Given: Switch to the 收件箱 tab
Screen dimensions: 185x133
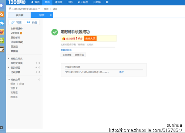Looking at the screenshot, I should click(x=20, y=15).
